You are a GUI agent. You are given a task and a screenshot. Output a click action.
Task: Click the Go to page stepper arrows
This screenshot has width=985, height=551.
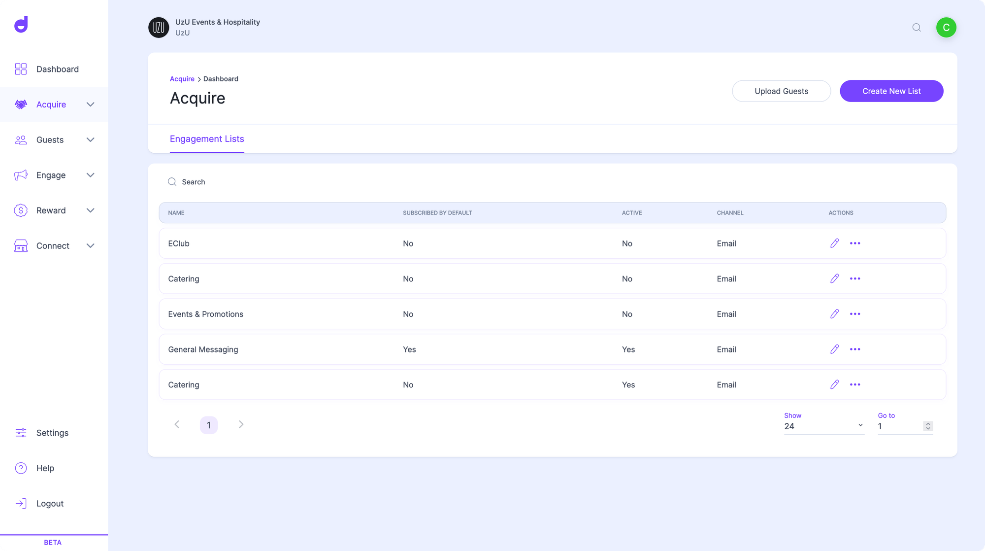click(928, 426)
